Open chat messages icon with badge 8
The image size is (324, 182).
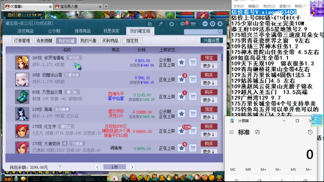(x=183, y=24)
